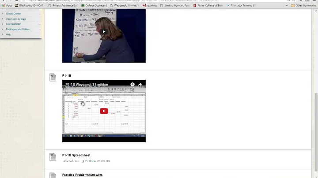318x178 pixels.
Task: Select the P1-1B heading text
Action: pyautogui.click(x=67, y=76)
